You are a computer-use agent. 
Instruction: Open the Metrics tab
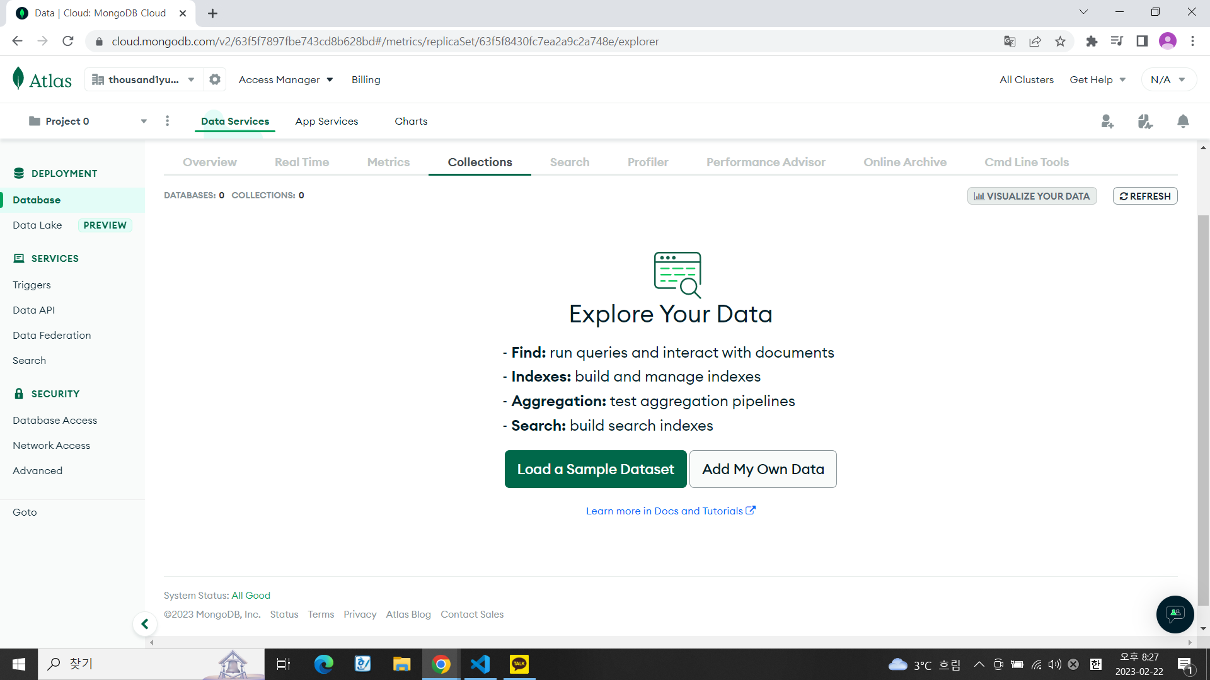point(388,162)
